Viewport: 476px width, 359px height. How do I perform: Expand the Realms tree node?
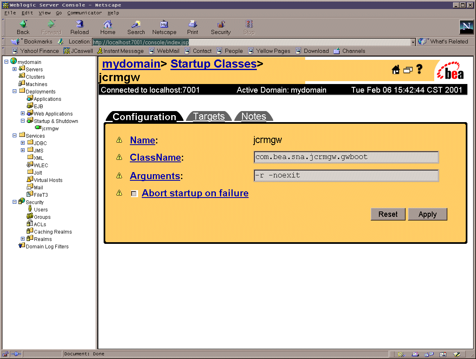[x=23, y=239]
